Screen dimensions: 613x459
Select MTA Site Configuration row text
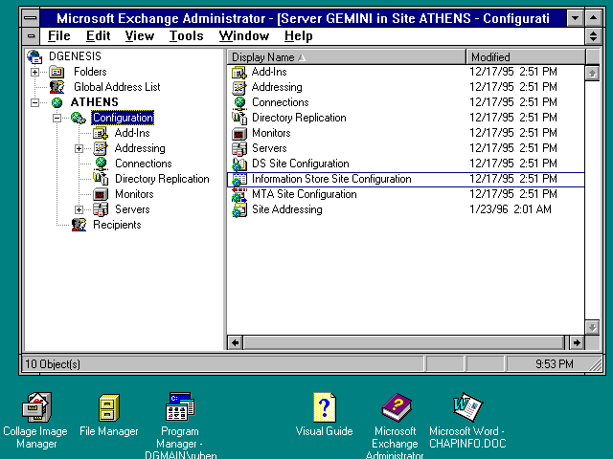click(305, 194)
